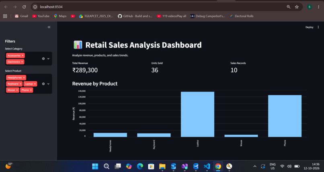Clear all selected products

pos(43,84)
